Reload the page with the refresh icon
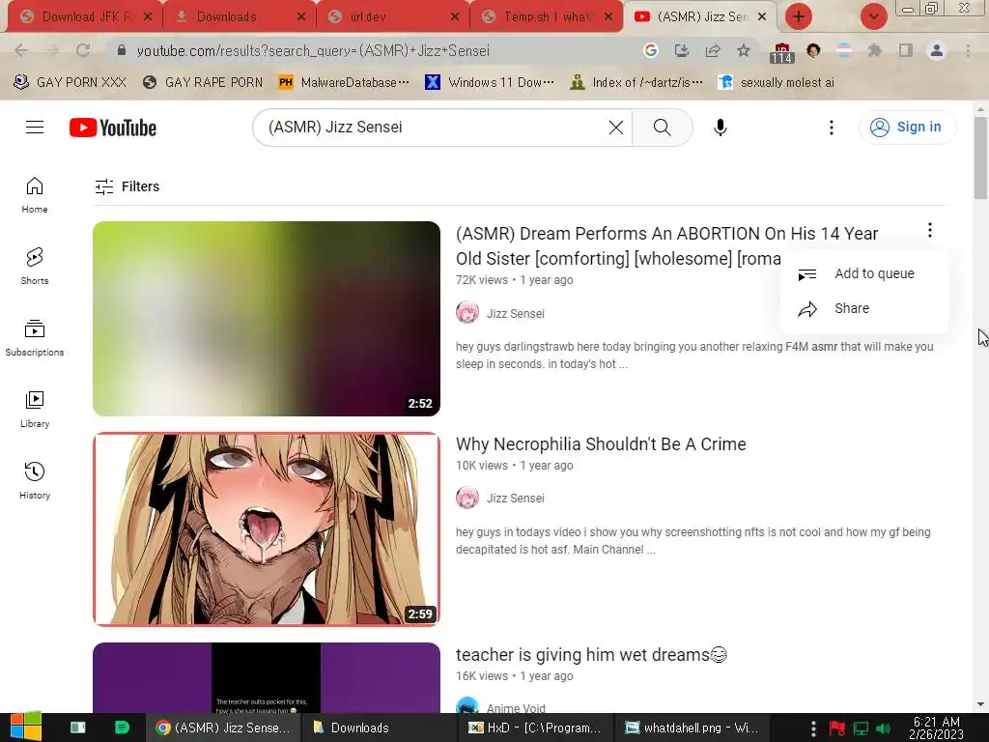Viewport: 989px width, 742px height. tap(83, 50)
